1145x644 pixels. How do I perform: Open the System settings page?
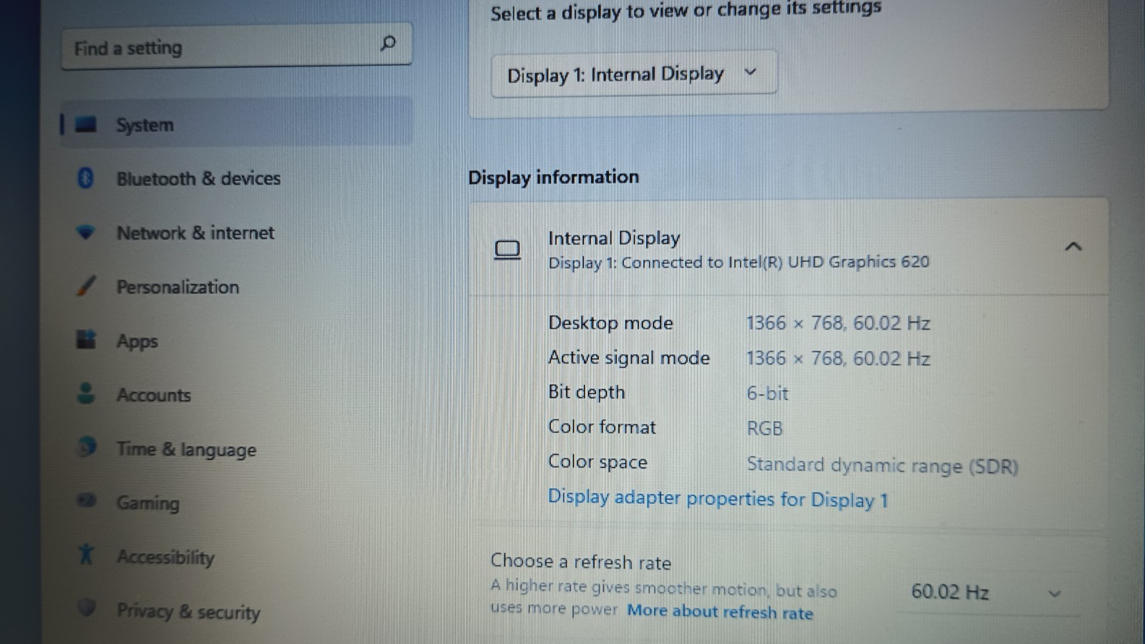click(x=236, y=123)
